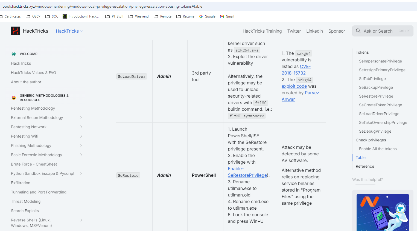Open the PT_Stuff bookmark folder
417x231 pixels.
coord(115,16)
